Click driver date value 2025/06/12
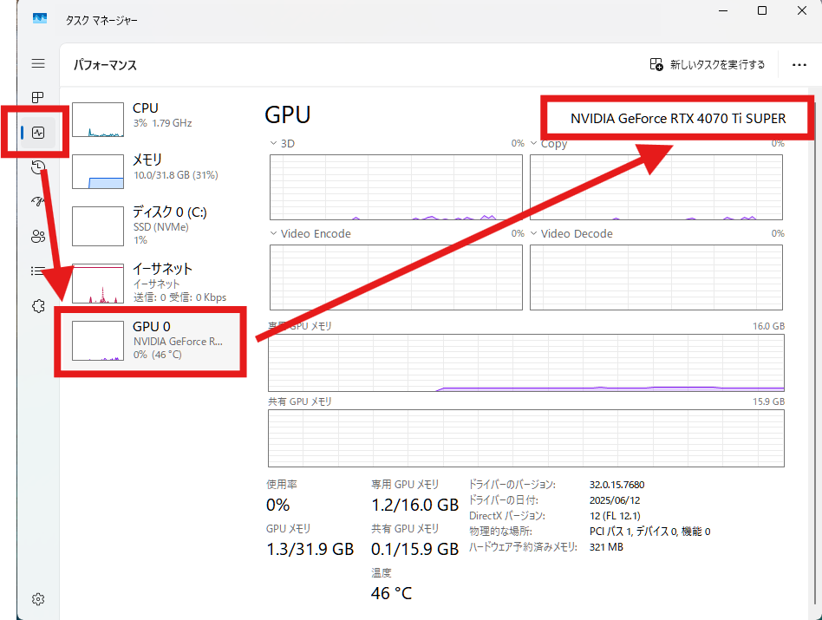This screenshot has height=620, width=822. click(615, 500)
